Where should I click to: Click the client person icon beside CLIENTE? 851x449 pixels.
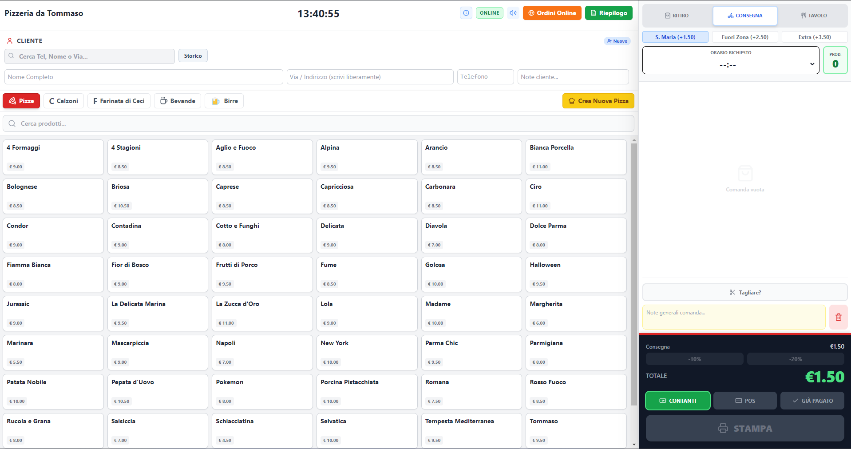pos(10,41)
